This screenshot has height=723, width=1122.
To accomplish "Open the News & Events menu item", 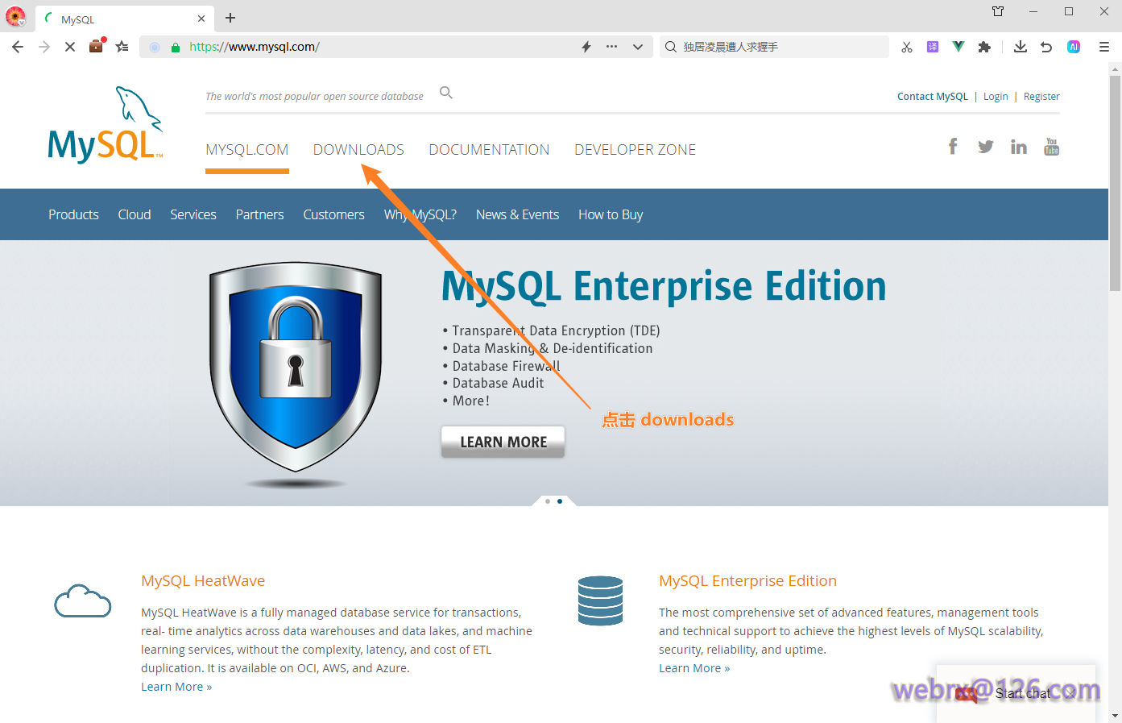I will [517, 214].
